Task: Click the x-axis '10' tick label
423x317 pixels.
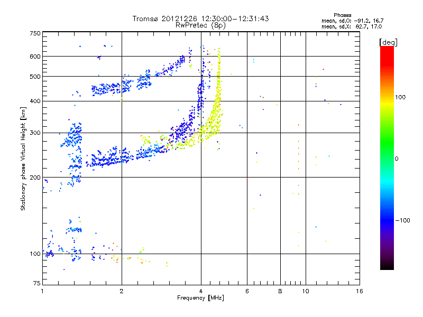Action: 306,291
